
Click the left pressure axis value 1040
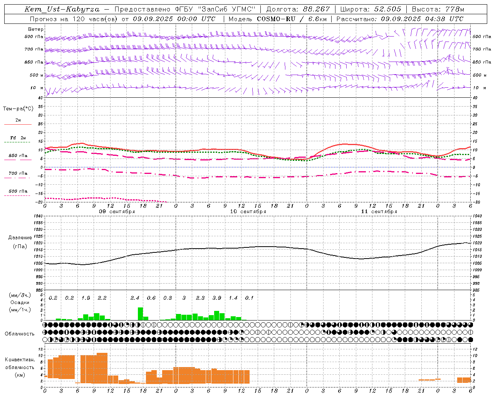point(38,216)
